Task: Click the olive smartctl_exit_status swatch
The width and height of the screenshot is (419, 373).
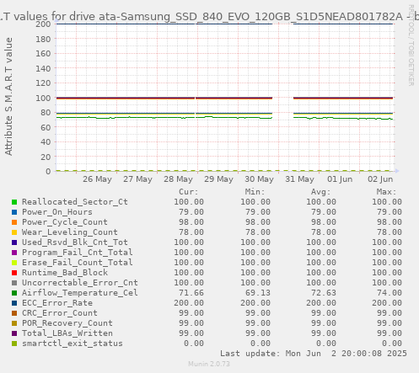Action: coord(14,344)
